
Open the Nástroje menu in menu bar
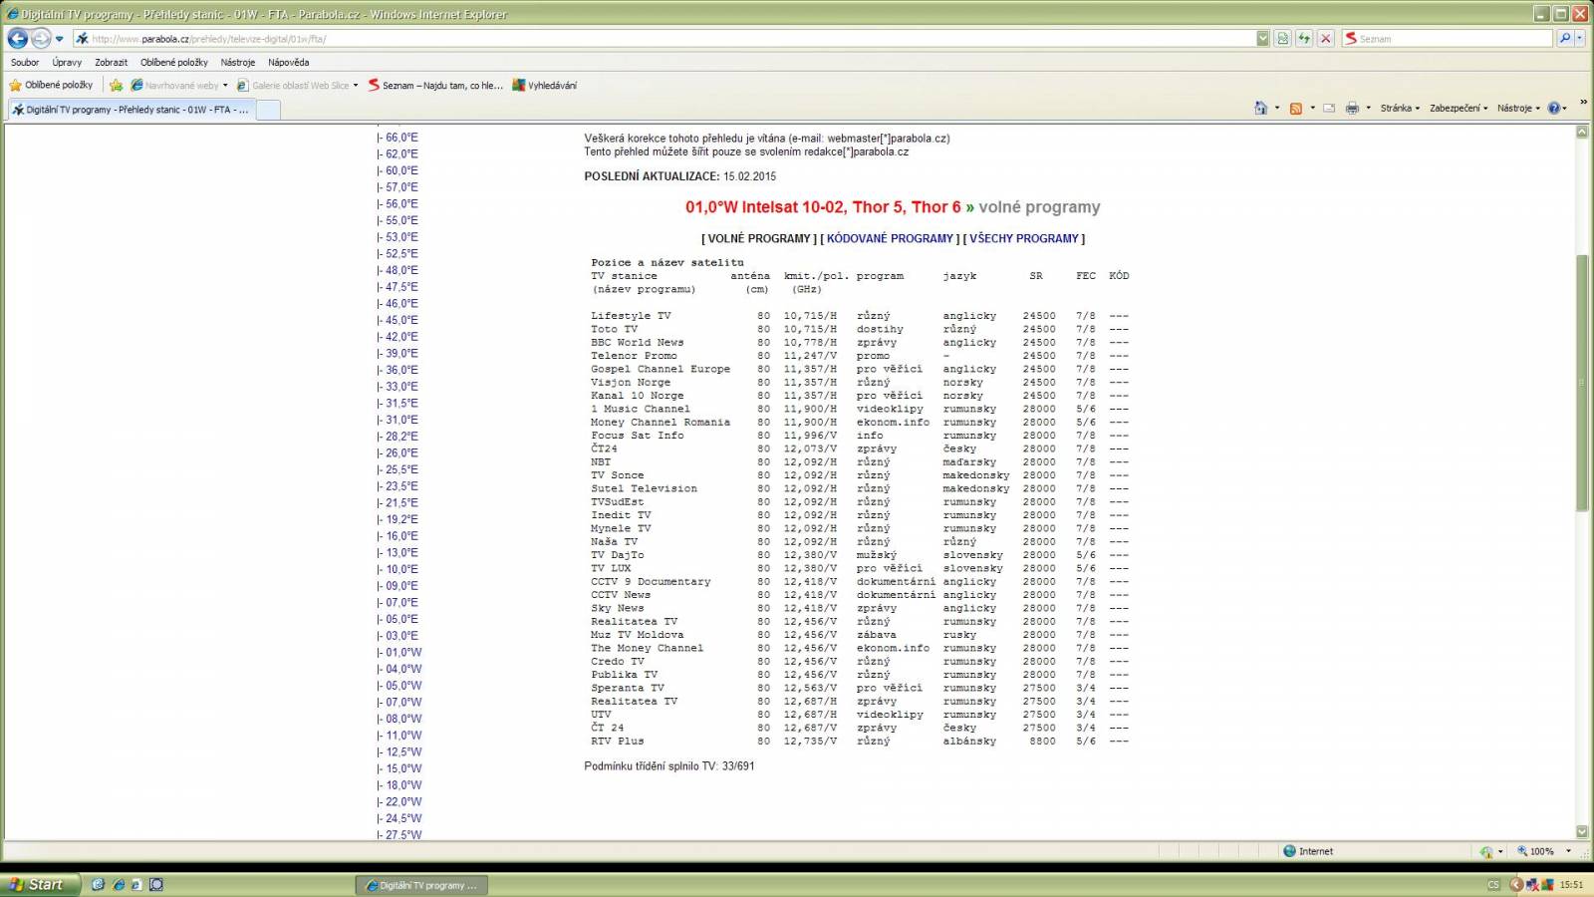(238, 62)
